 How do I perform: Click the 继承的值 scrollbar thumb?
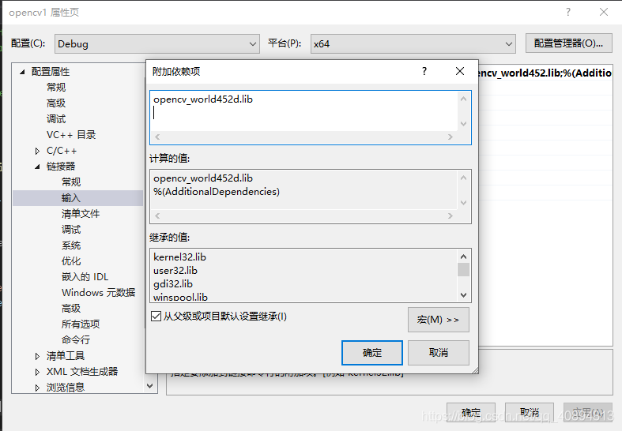click(463, 269)
